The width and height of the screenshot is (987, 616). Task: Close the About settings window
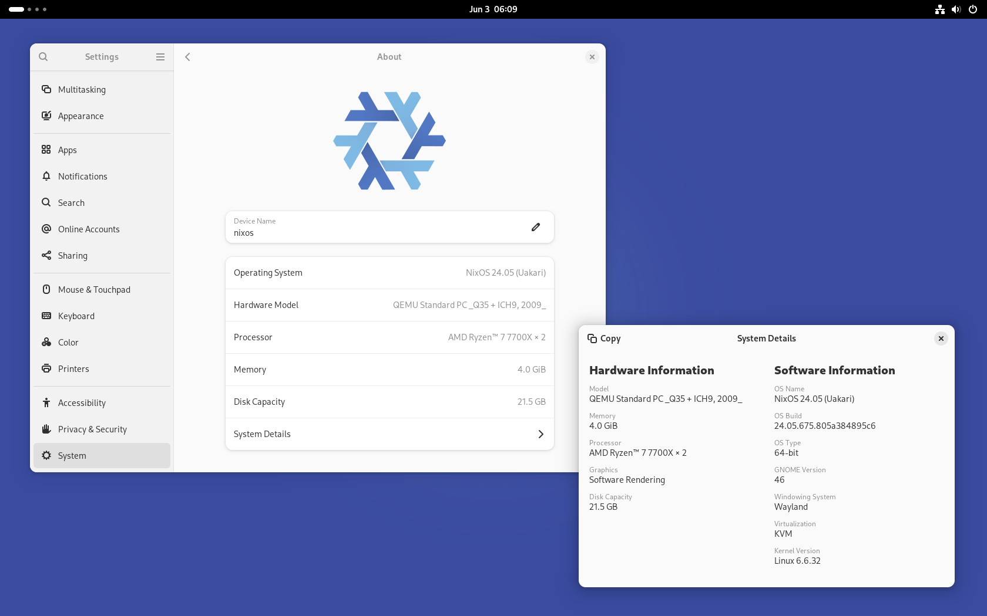tap(592, 57)
